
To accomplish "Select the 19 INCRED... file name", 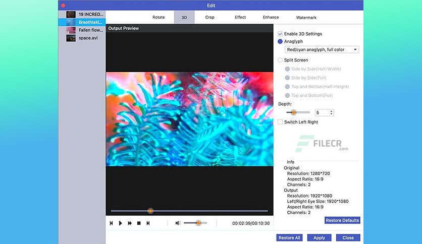I will (x=91, y=14).
